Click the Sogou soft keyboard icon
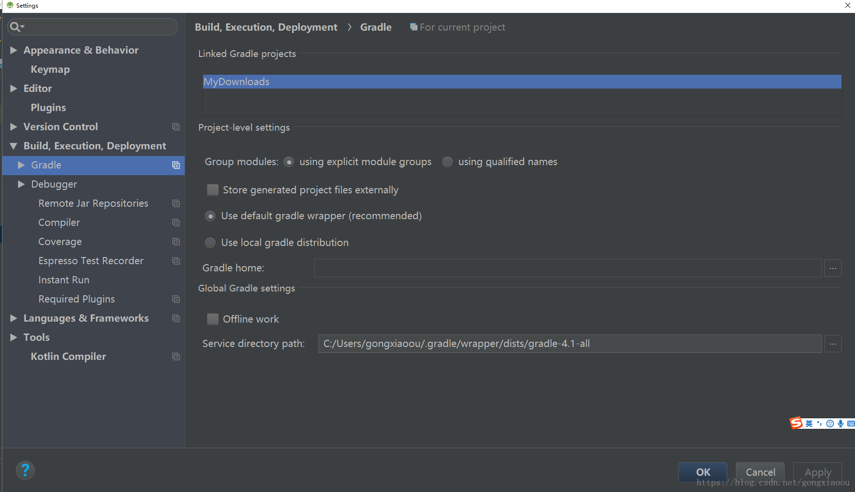The height and width of the screenshot is (492, 855). coord(851,424)
